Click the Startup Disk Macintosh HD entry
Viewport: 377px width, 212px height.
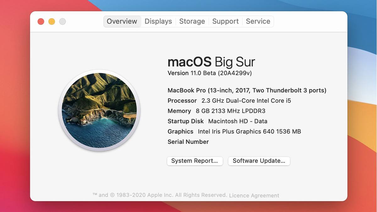pos(217,121)
